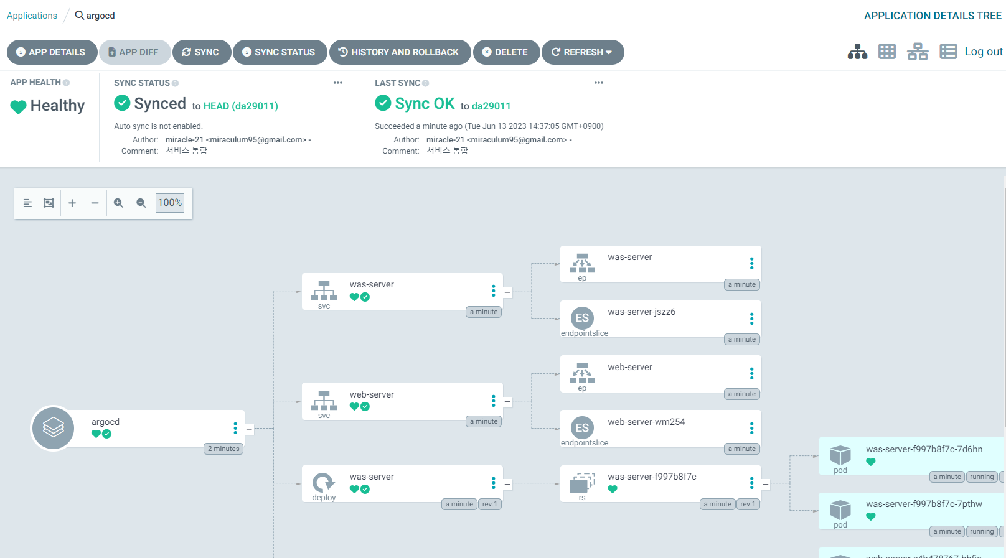Open the web-server ep node menu
Screen dimensions: 1006x558
(752, 373)
